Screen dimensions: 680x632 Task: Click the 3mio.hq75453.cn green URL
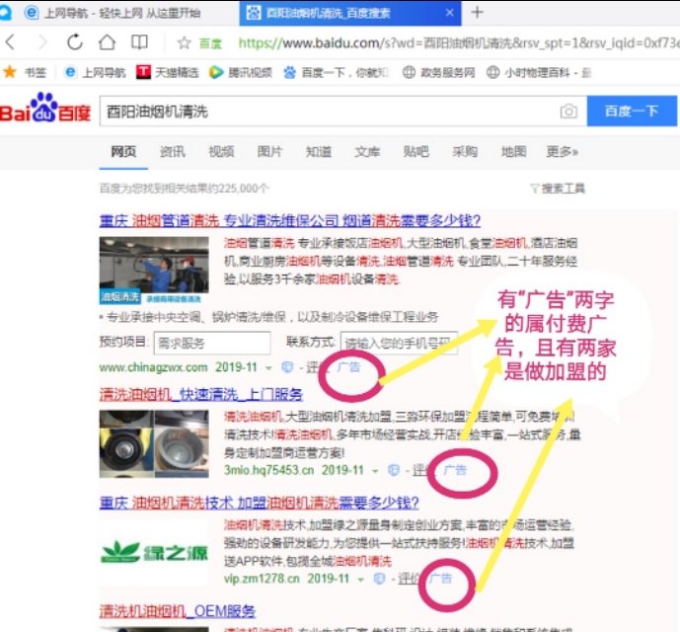268,470
